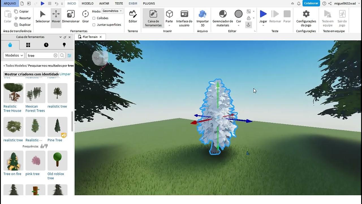Click the Limpar filter link
This screenshot has height=204, width=362.
65,74
